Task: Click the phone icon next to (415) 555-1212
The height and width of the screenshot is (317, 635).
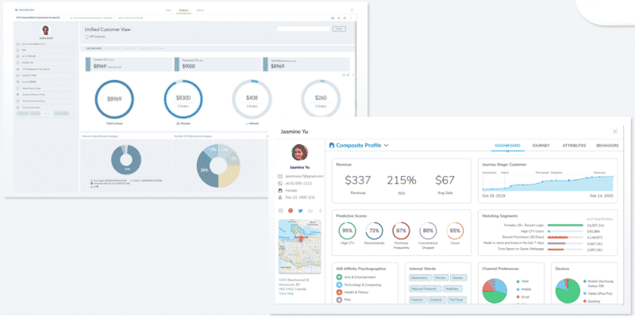Action: pyautogui.click(x=281, y=183)
